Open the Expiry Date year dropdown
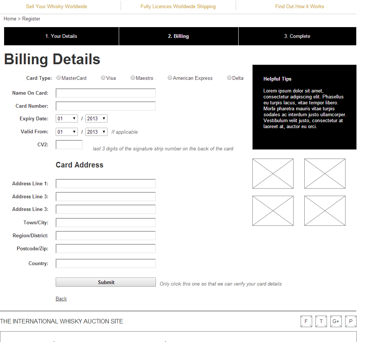Image resolution: width=370 pixels, height=342 pixels. [96, 118]
